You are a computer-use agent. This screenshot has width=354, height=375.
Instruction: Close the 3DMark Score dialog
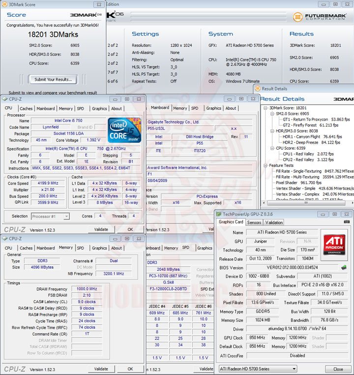99,4
